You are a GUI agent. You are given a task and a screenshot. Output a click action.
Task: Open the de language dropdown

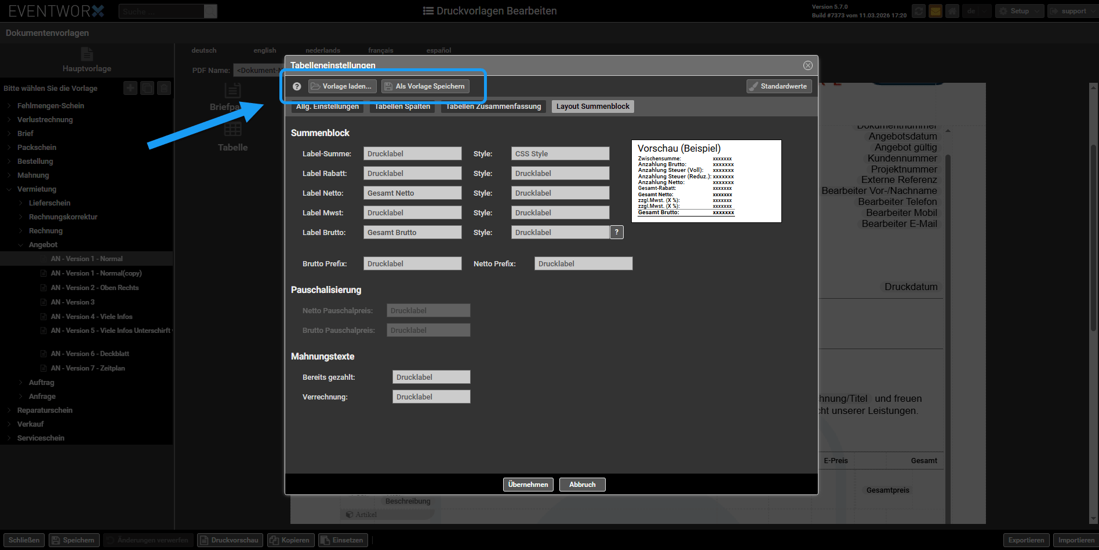[x=976, y=11]
